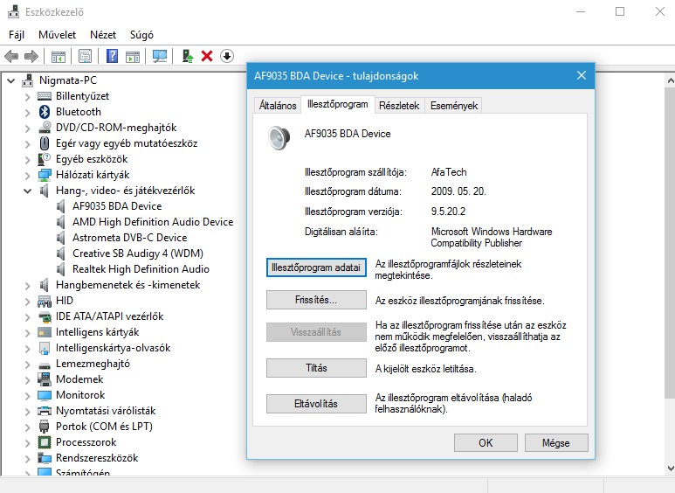Viewport: 675px width, 493px height.
Task: Click the blue Help question mark icon
Action: [x=112, y=56]
